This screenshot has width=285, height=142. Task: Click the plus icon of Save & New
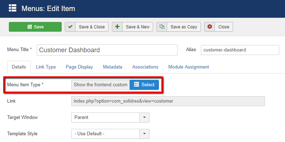pyautogui.click(x=117, y=27)
